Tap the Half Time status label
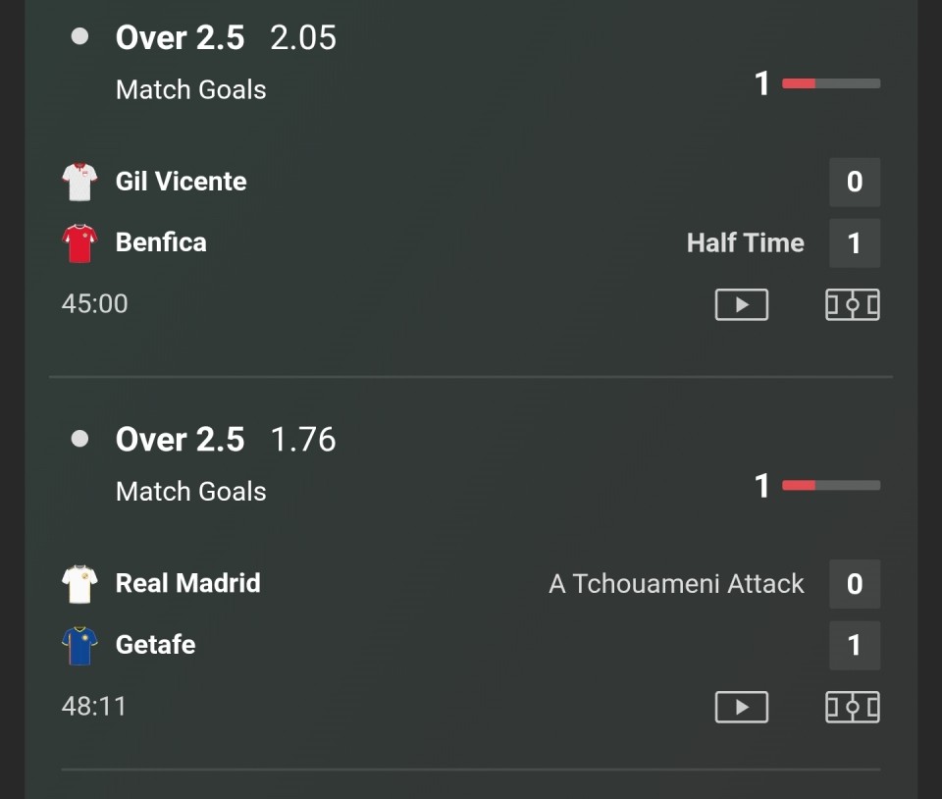Viewport: 942px width, 799px height. pos(745,242)
